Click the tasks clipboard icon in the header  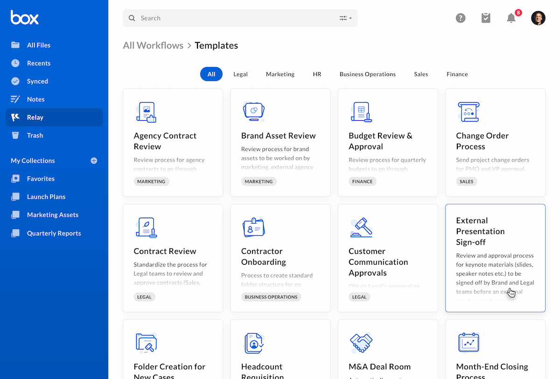[x=486, y=18]
